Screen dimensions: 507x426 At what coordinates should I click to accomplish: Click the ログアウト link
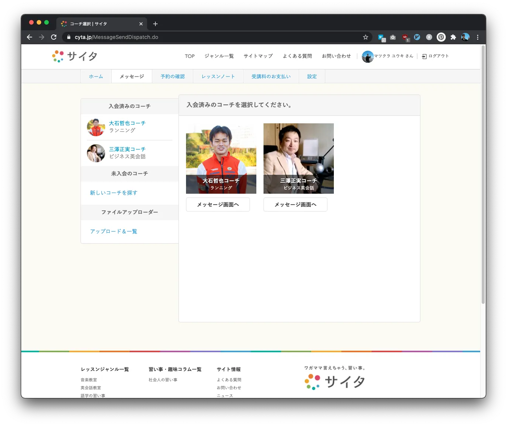(x=436, y=56)
